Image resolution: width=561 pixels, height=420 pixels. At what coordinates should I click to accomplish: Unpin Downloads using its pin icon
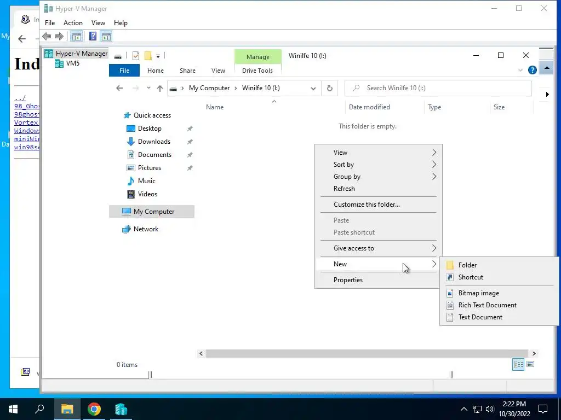[190, 142]
